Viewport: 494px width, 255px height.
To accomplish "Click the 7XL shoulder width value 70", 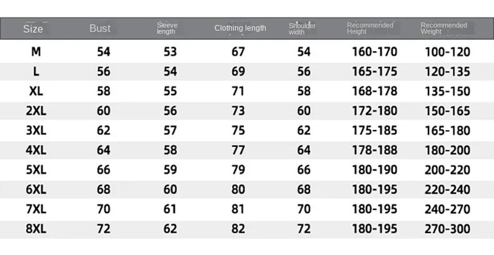I will tap(304, 209).
